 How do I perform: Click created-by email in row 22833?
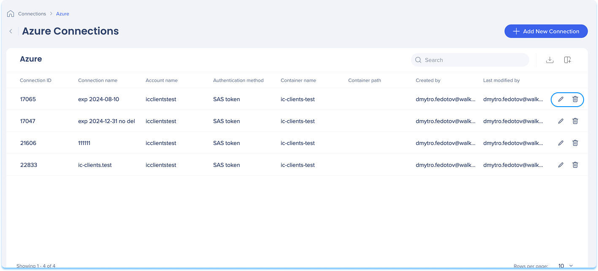[446, 165]
